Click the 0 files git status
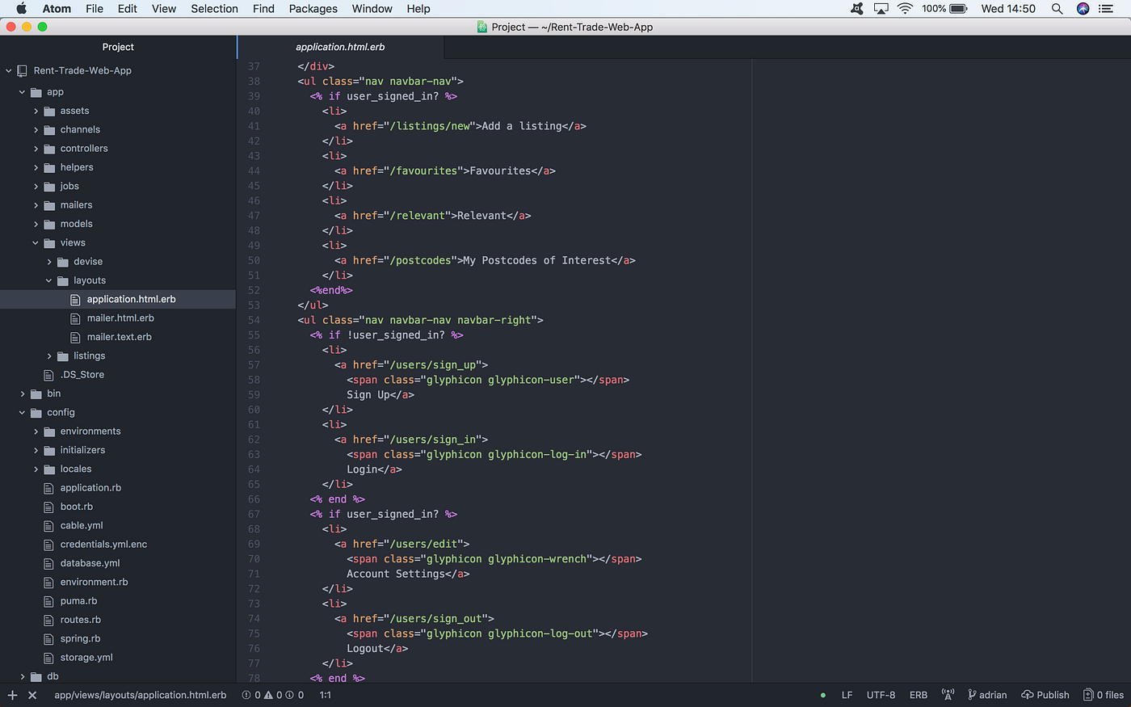This screenshot has width=1131, height=707. pyautogui.click(x=1104, y=695)
